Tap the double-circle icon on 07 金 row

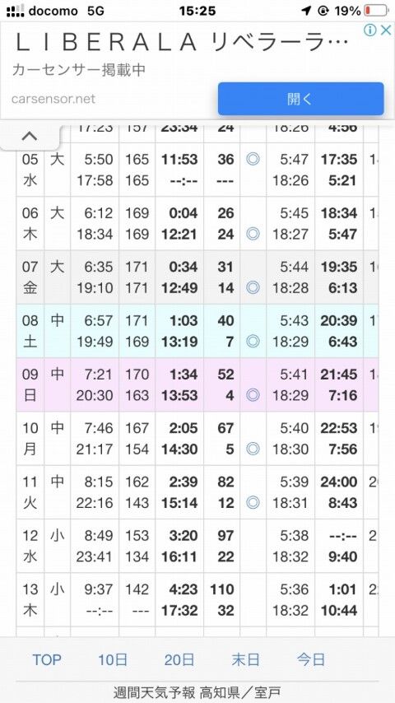(x=253, y=287)
